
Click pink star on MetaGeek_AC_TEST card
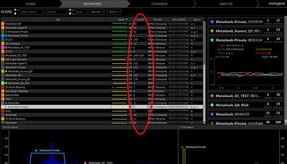click(212, 96)
